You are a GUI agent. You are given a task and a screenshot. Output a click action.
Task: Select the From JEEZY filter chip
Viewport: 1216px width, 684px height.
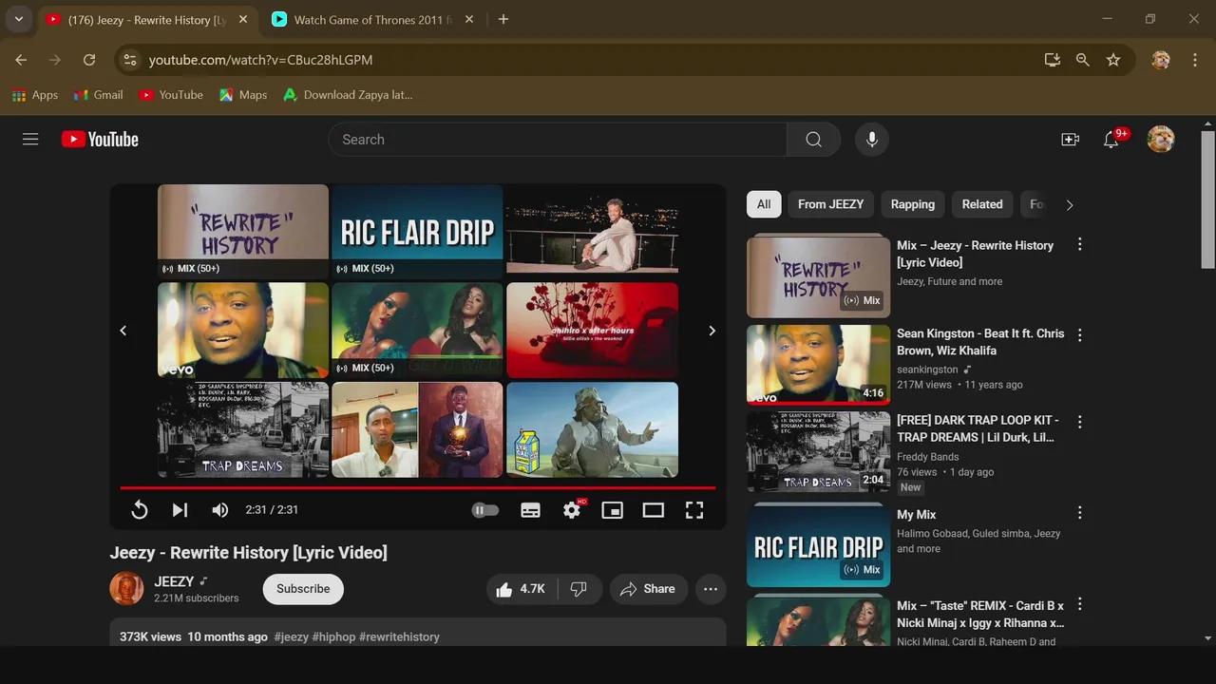tap(830, 204)
